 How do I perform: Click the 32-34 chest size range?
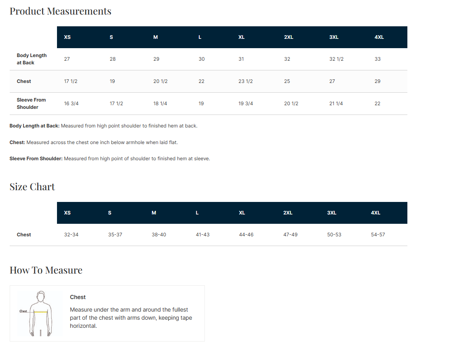point(71,235)
